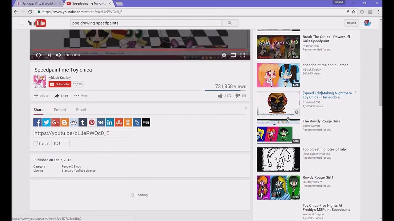Close the share panel
This screenshot has height=221, width=394.
(246, 108)
